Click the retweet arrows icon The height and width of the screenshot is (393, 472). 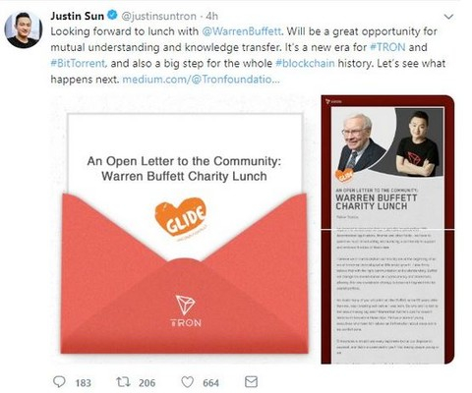click(x=123, y=382)
